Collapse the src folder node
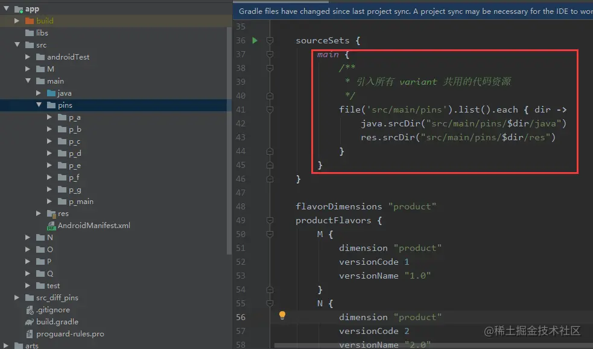This screenshot has height=349, width=593. pos(17,45)
